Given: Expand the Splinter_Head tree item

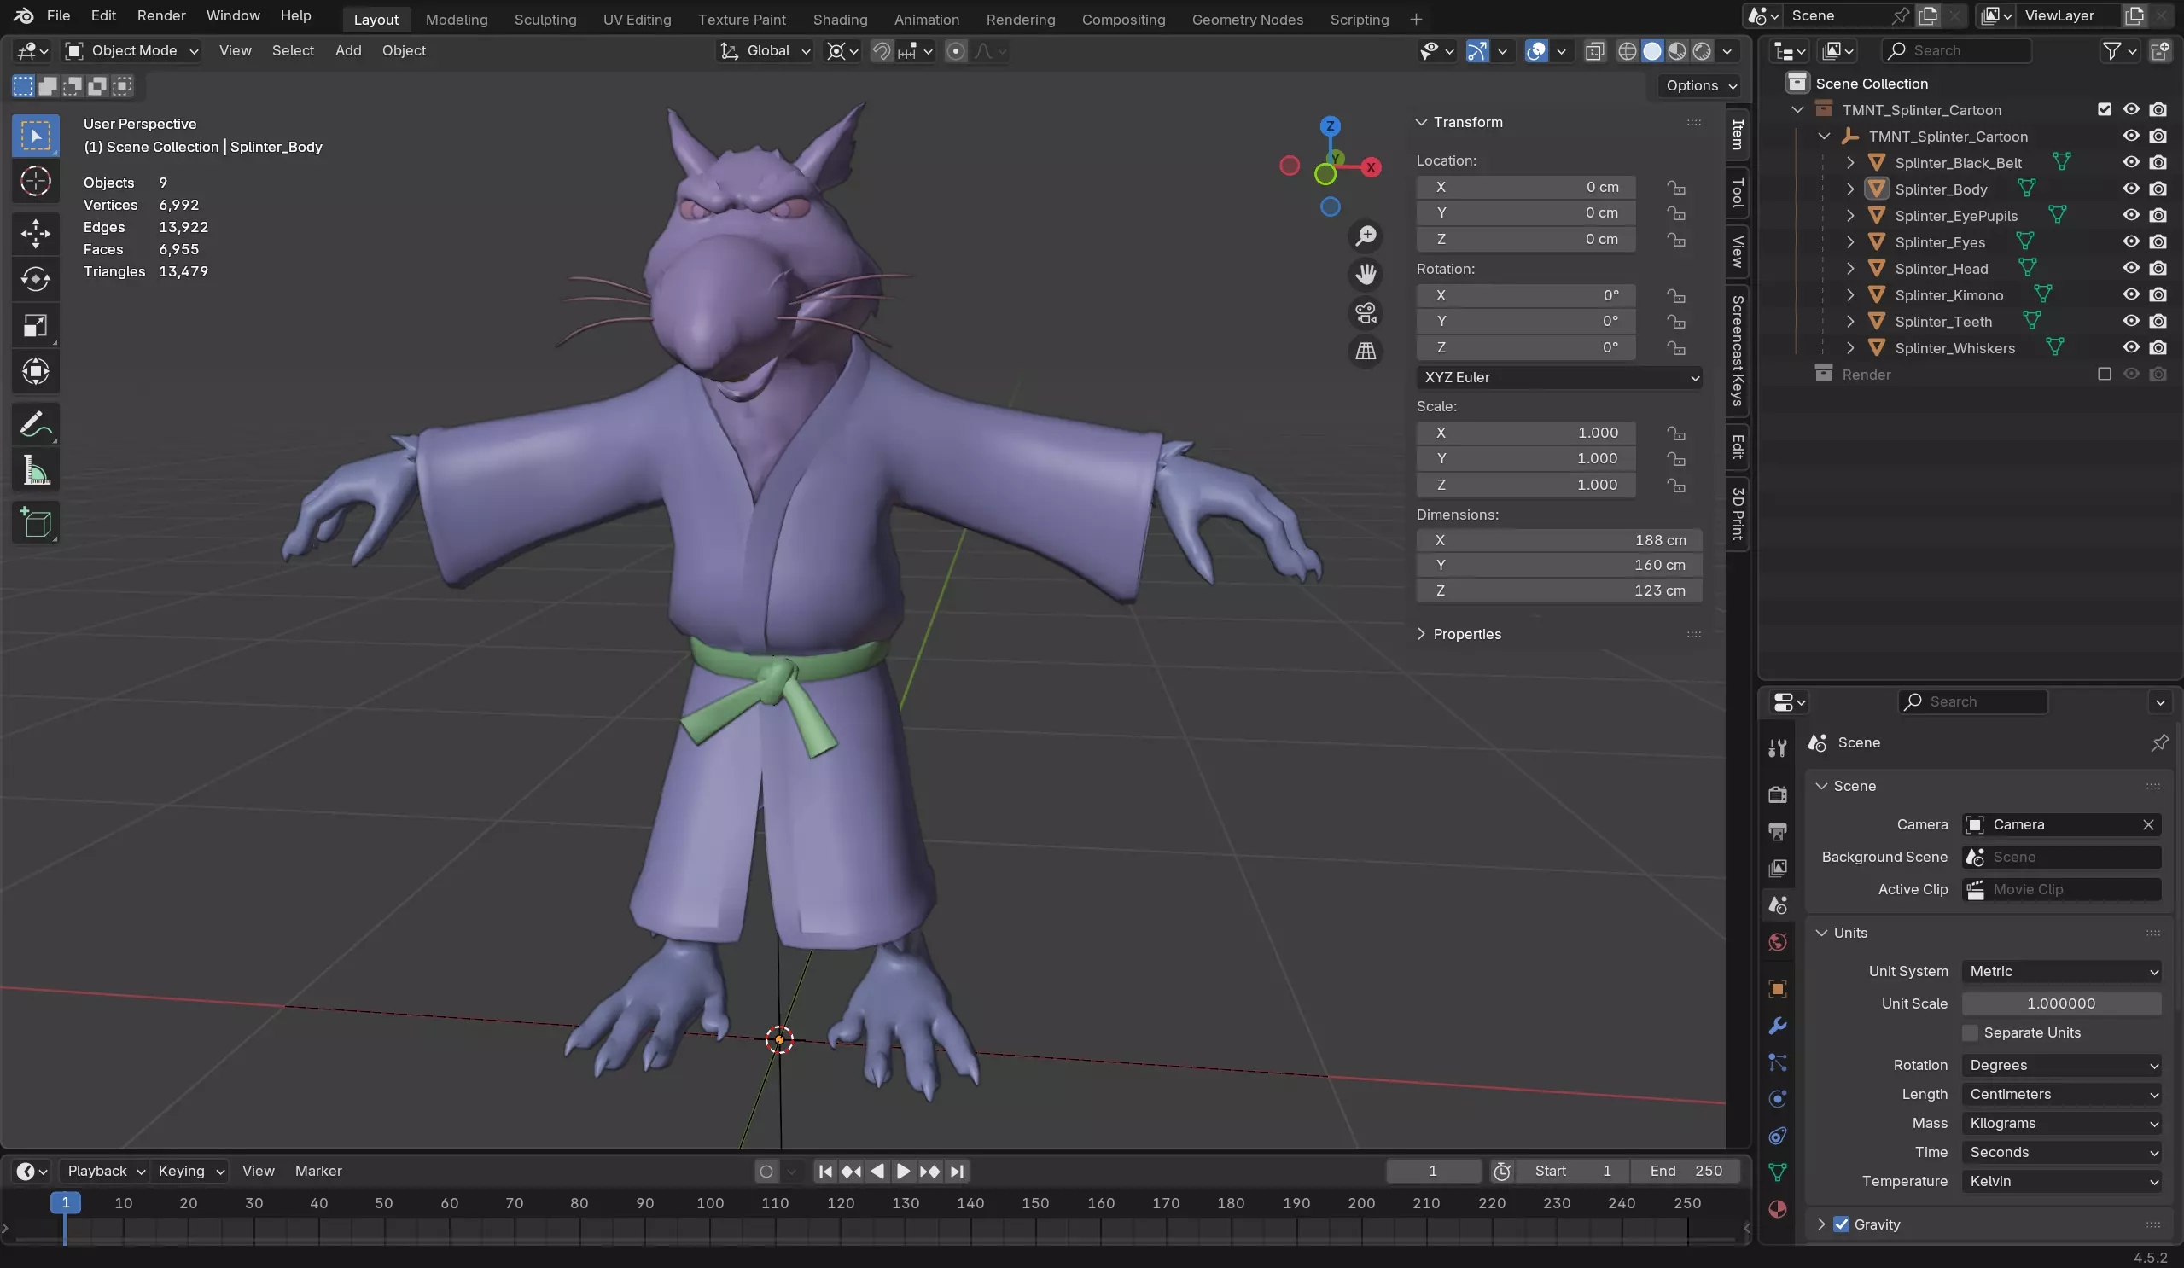Looking at the screenshot, I should point(1850,269).
